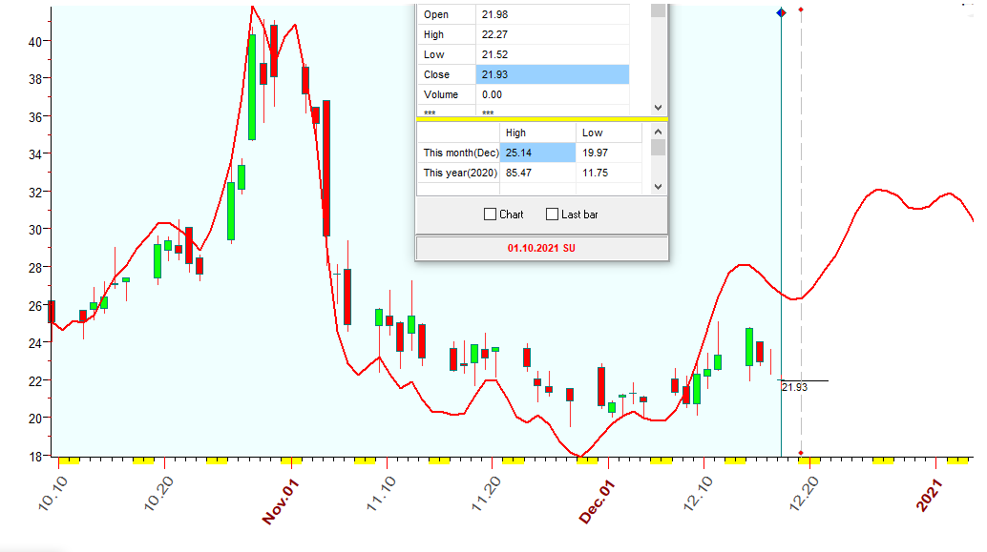Select the Close value 21.93
The image size is (987, 552).
(x=552, y=74)
